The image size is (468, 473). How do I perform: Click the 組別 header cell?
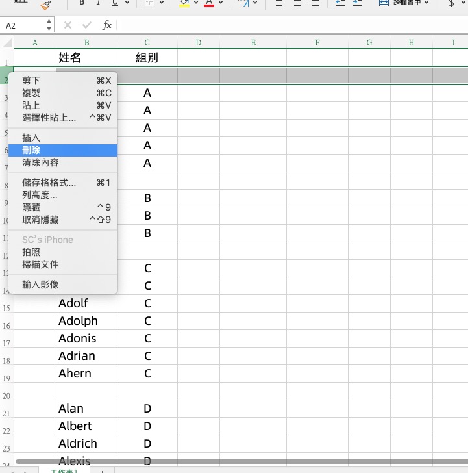pos(147,57)
